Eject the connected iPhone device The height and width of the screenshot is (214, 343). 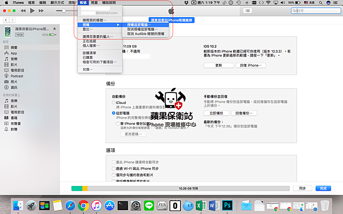tap(54, 29)
